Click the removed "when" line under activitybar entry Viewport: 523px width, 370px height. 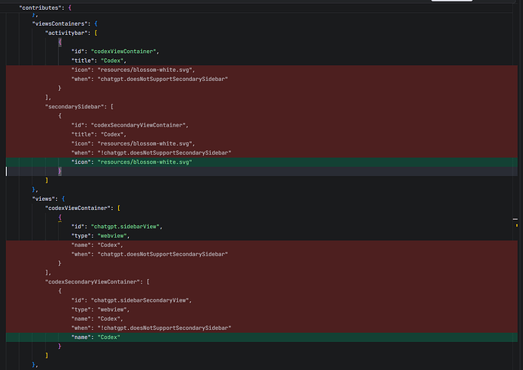(261, 79)
